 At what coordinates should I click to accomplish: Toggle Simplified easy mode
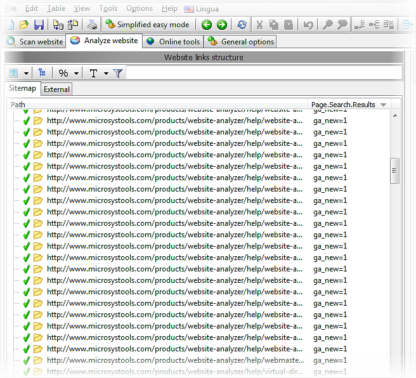coord(147,25)
